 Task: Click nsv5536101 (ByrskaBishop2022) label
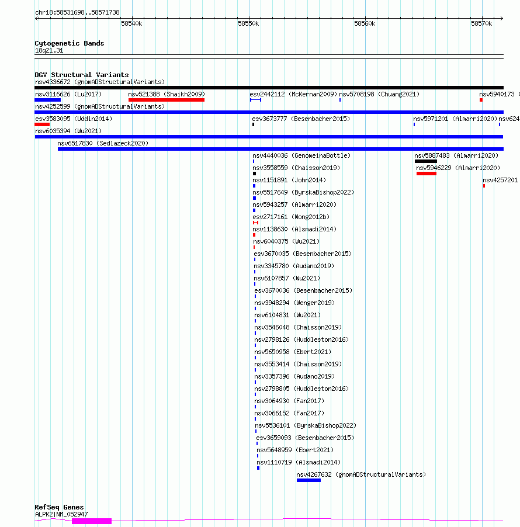point(306,425)
